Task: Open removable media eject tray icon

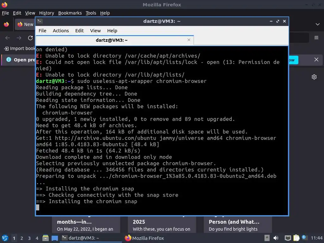Action: 267,238
